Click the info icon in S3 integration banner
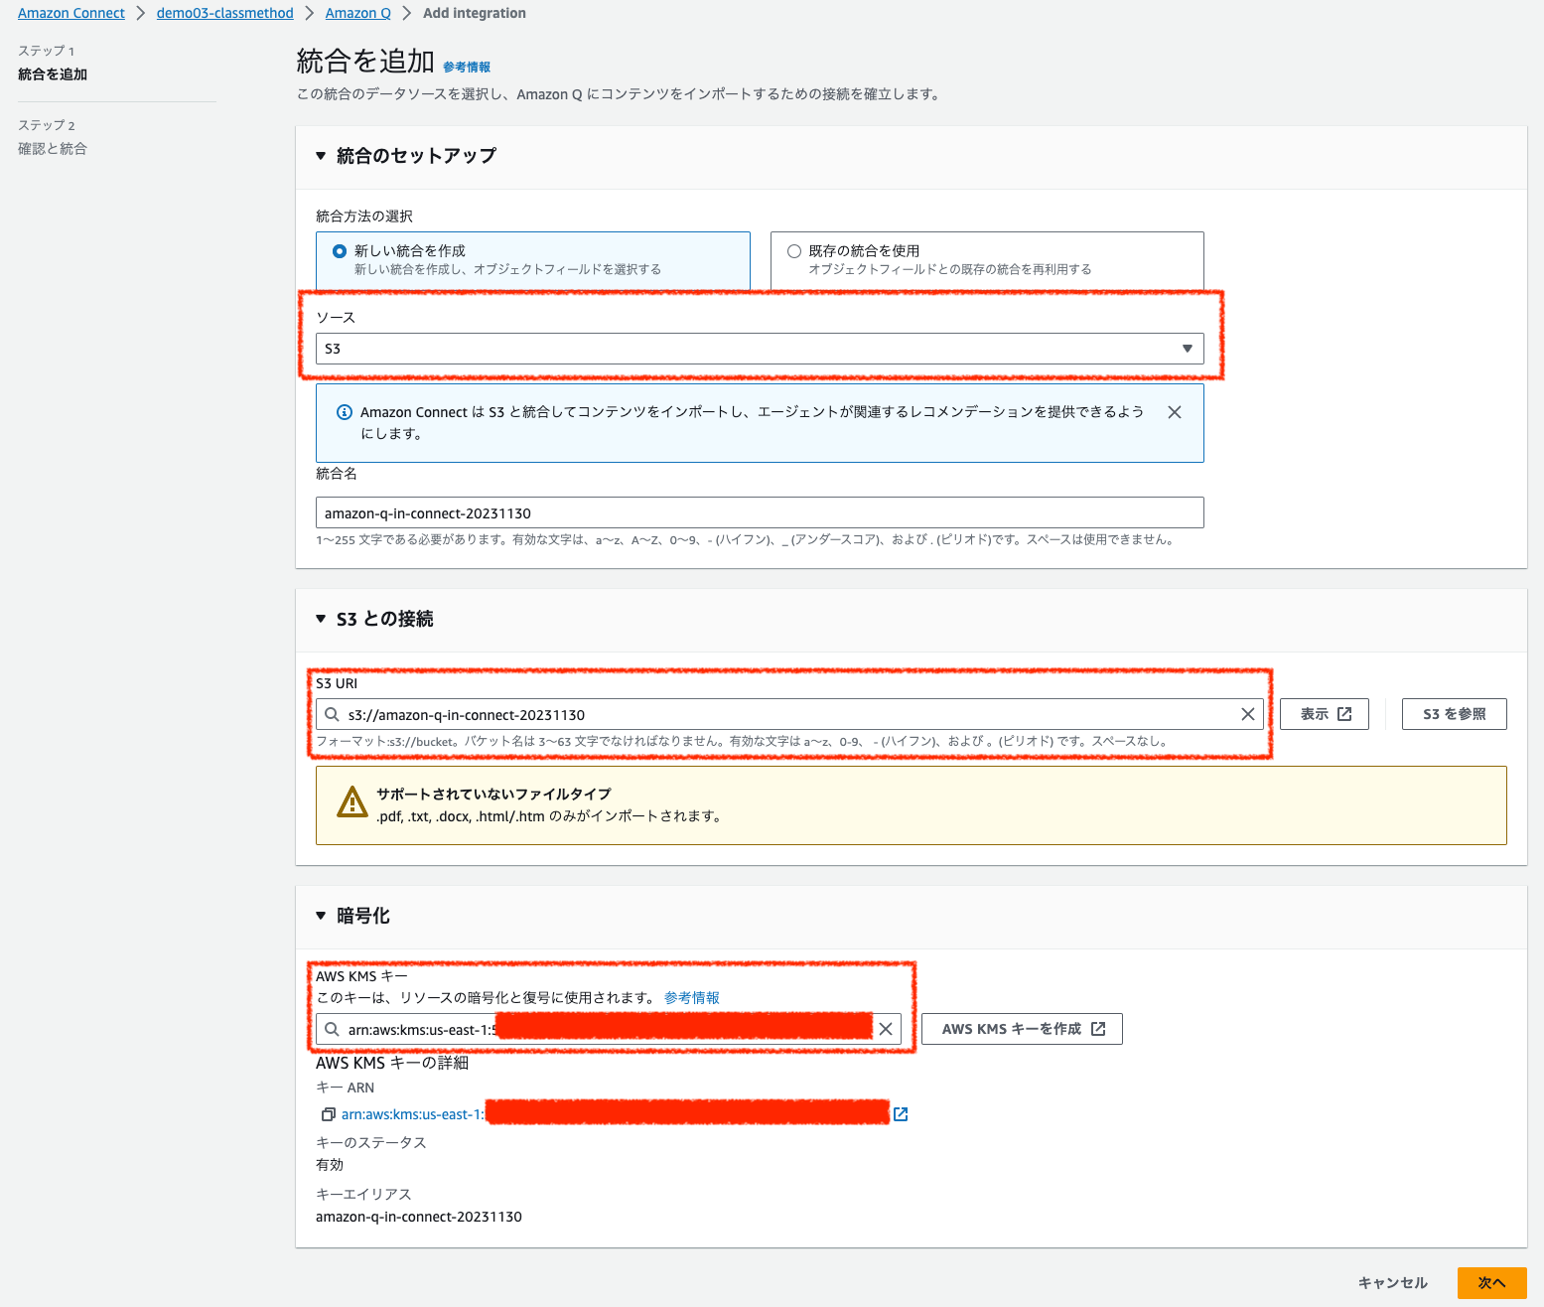Screen dimensions: 1544x1307 pos(344,411)
